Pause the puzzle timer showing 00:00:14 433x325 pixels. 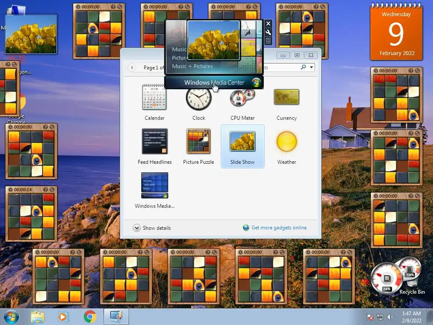point(11,190)
